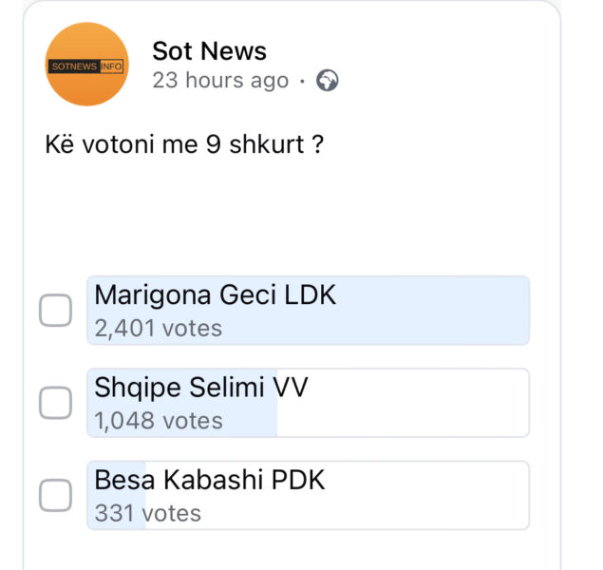Click the Sot News profile avatar
Screen dimensions: 603x570
(x=87, y=65)
